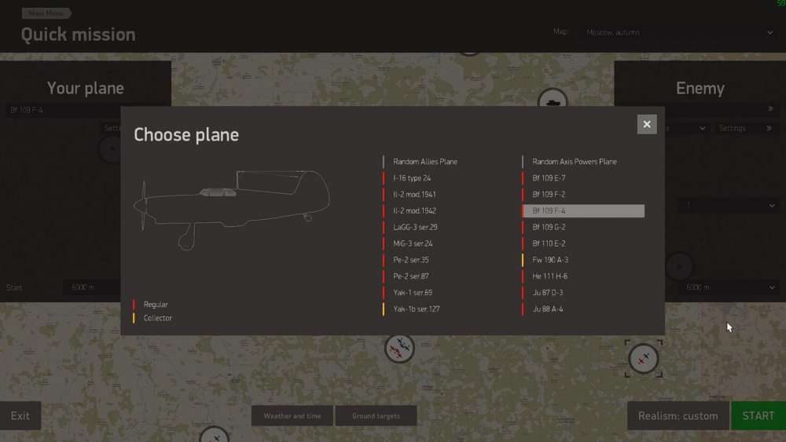Click your plane field Bf 109 F-4

coord(63,110)
